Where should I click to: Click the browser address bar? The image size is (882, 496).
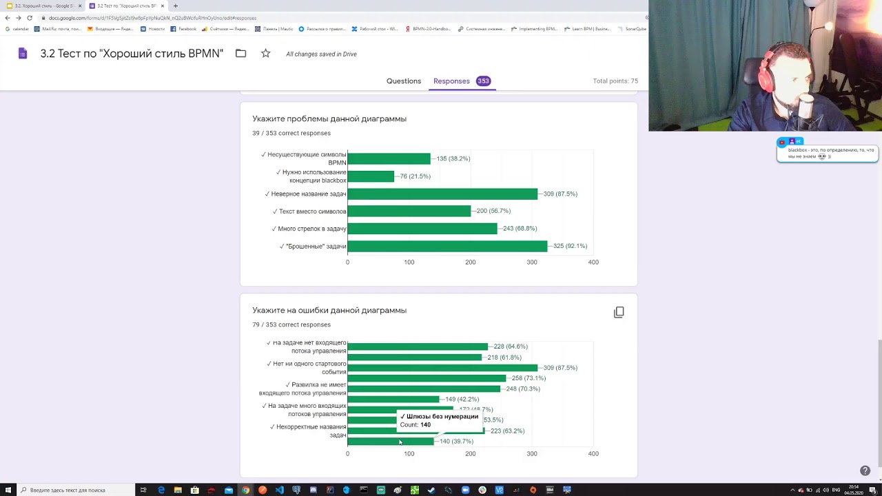(345, 18)
